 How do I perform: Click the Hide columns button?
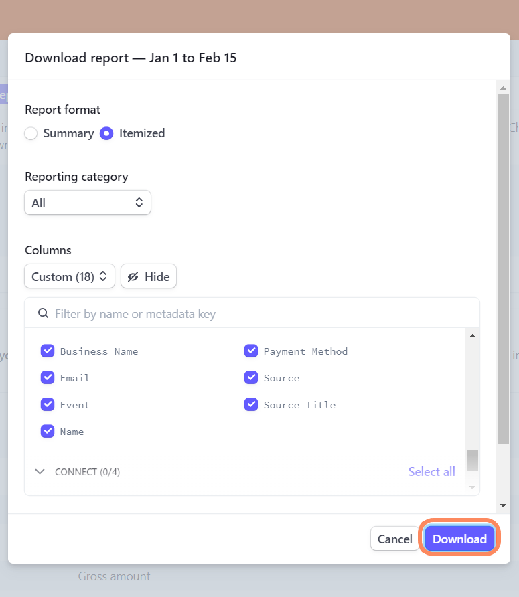pos(149,276)
